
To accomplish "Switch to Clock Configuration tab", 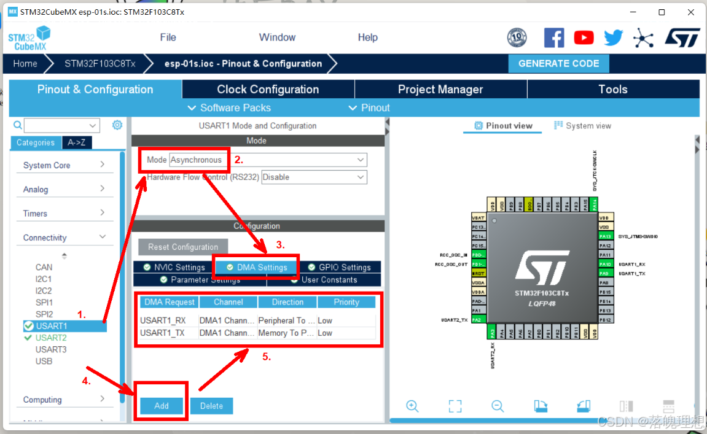I will tap(268, 89).
